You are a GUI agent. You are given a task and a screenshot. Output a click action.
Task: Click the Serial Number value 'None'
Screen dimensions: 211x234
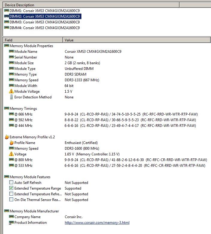coord(69,57)
